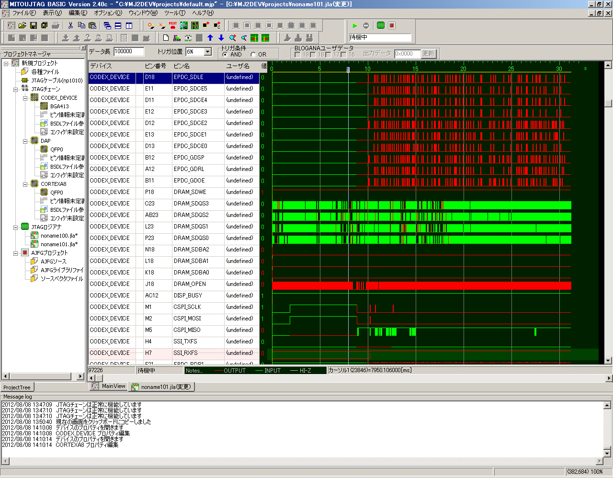
Task: Click the blue down arrow icon
Action: click(x=221, y=38)
